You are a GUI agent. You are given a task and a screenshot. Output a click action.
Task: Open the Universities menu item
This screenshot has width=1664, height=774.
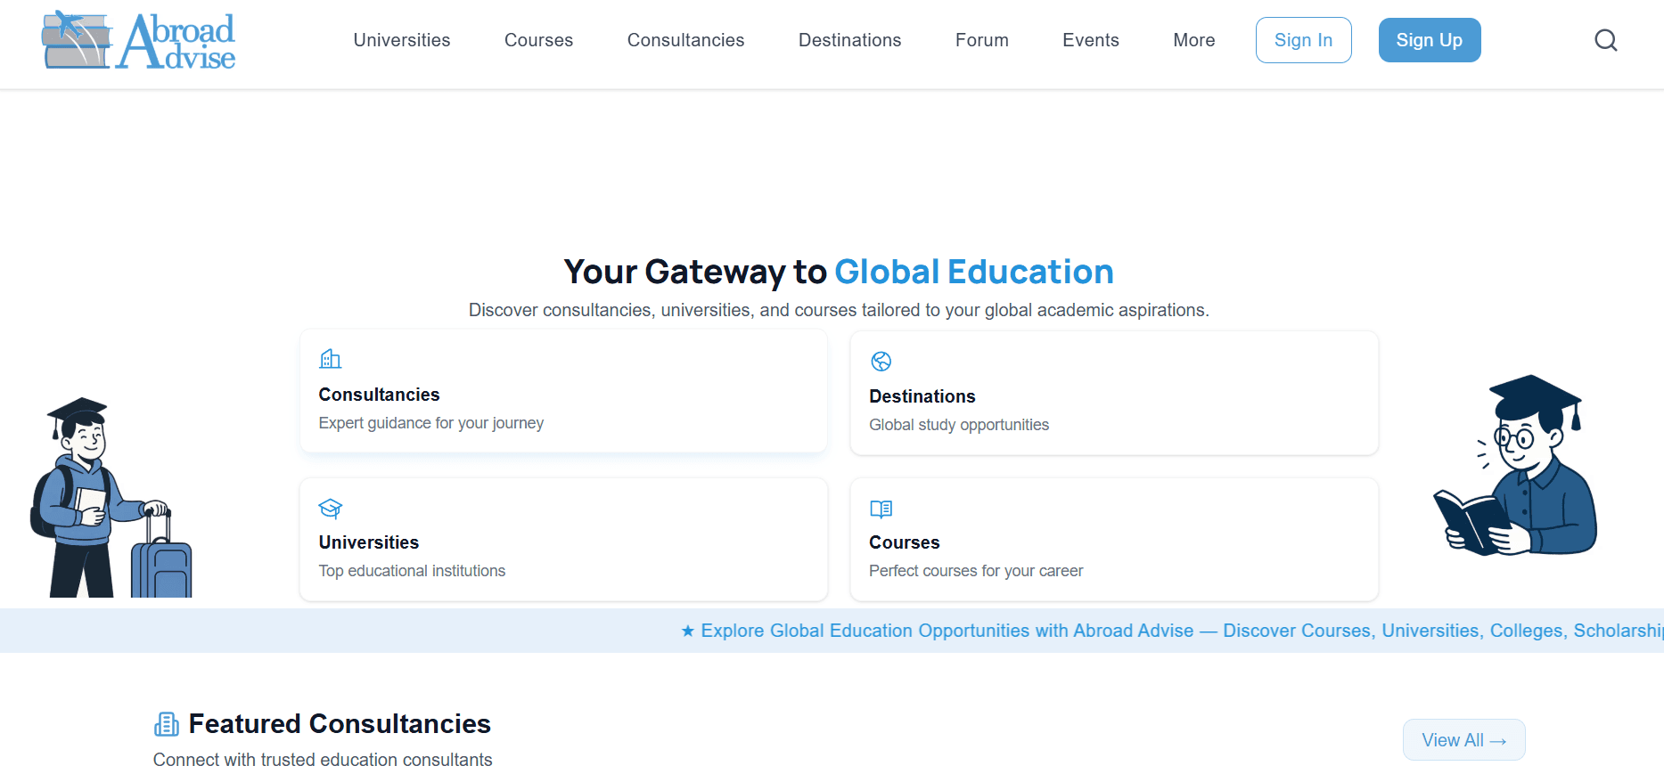coord(402,40)
